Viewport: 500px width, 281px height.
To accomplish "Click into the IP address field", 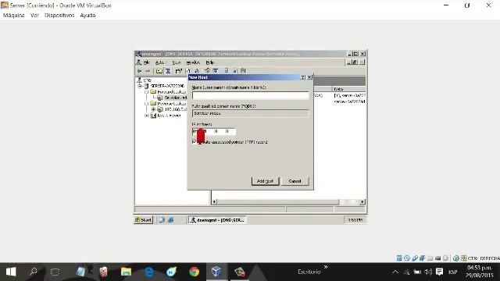I will [214, 131].
